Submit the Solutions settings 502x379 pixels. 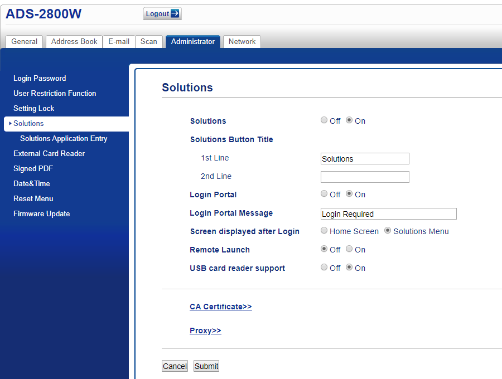[x=206, y=366]
